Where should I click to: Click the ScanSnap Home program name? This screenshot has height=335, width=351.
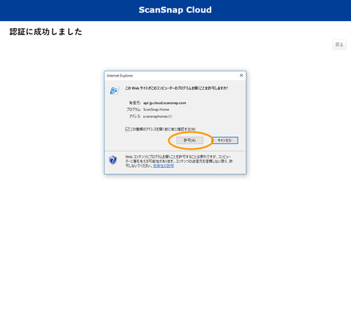pyautogui.click(x=156, y=110)
